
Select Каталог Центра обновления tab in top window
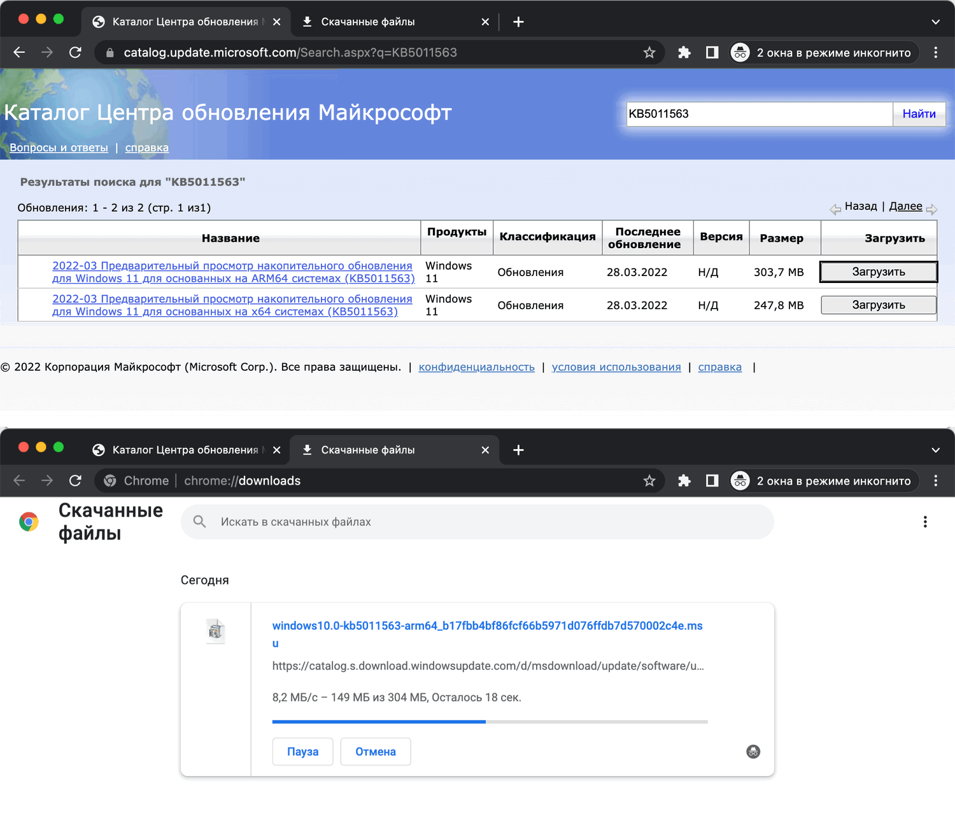click(186, 22)
